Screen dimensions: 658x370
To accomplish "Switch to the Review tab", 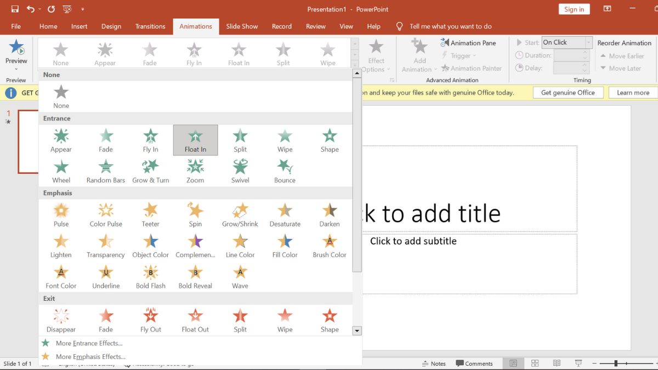I will (316, 26).
